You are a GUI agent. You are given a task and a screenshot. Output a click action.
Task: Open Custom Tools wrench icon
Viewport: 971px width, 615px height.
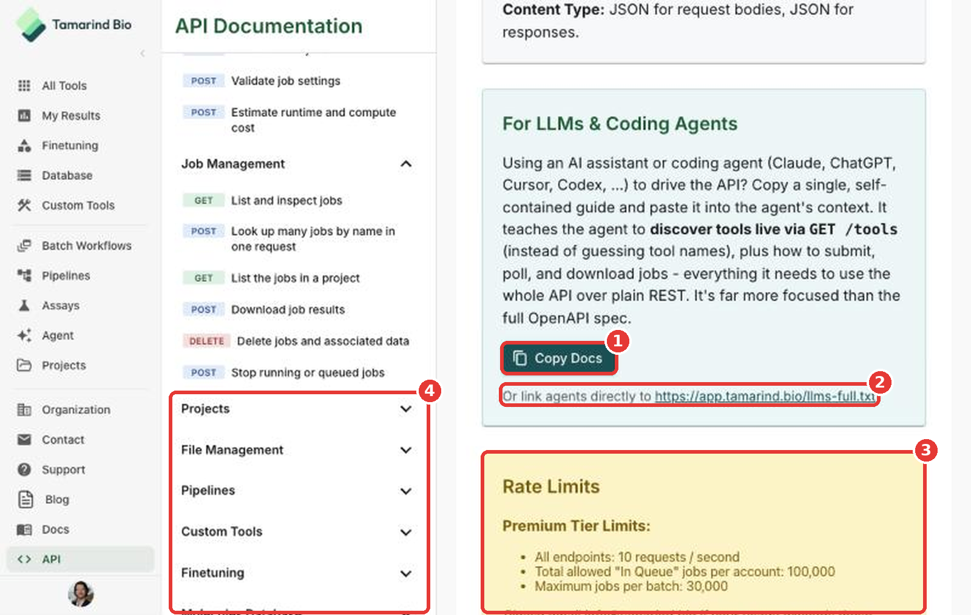point(24,205)
